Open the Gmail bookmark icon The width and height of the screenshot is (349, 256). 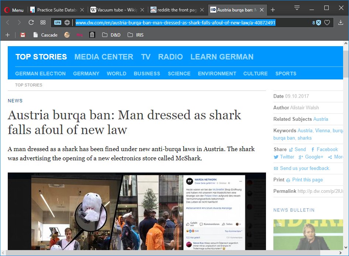(x=23, y=35)
